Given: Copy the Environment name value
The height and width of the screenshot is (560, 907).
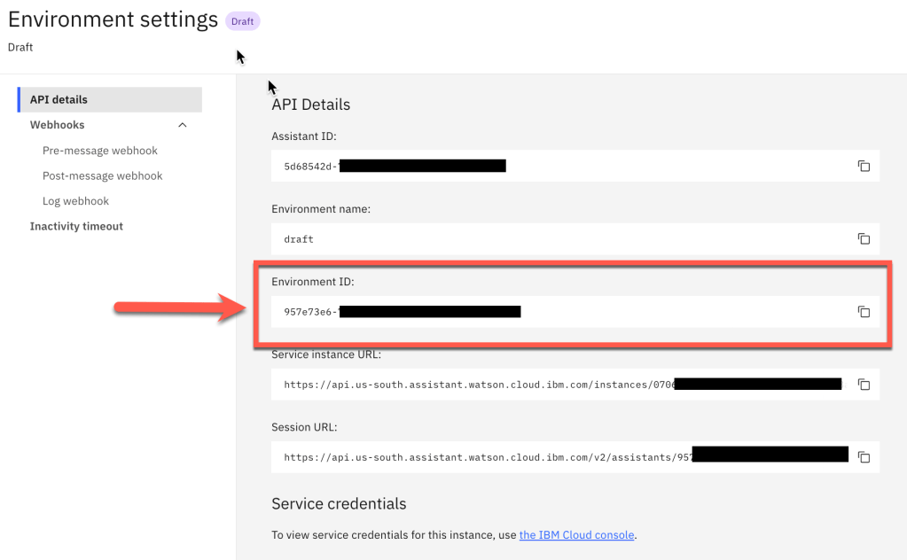Looking at the screenshot, I should (x=863, y=238).
